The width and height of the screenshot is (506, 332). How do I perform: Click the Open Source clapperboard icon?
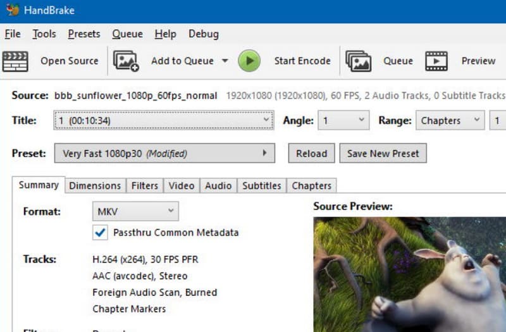coord(15,61)
